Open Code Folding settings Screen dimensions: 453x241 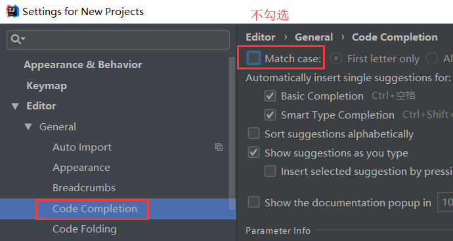coord(85,229)
